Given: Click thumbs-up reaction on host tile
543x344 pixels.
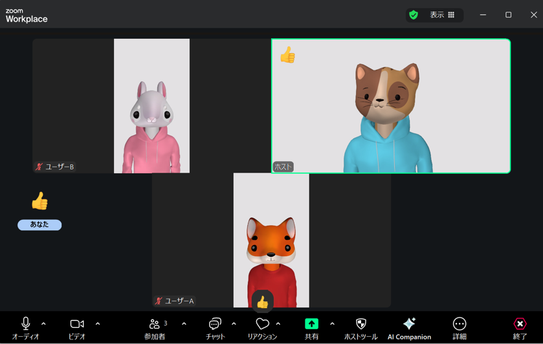Looking at the screenshot, I should (287, 55).
